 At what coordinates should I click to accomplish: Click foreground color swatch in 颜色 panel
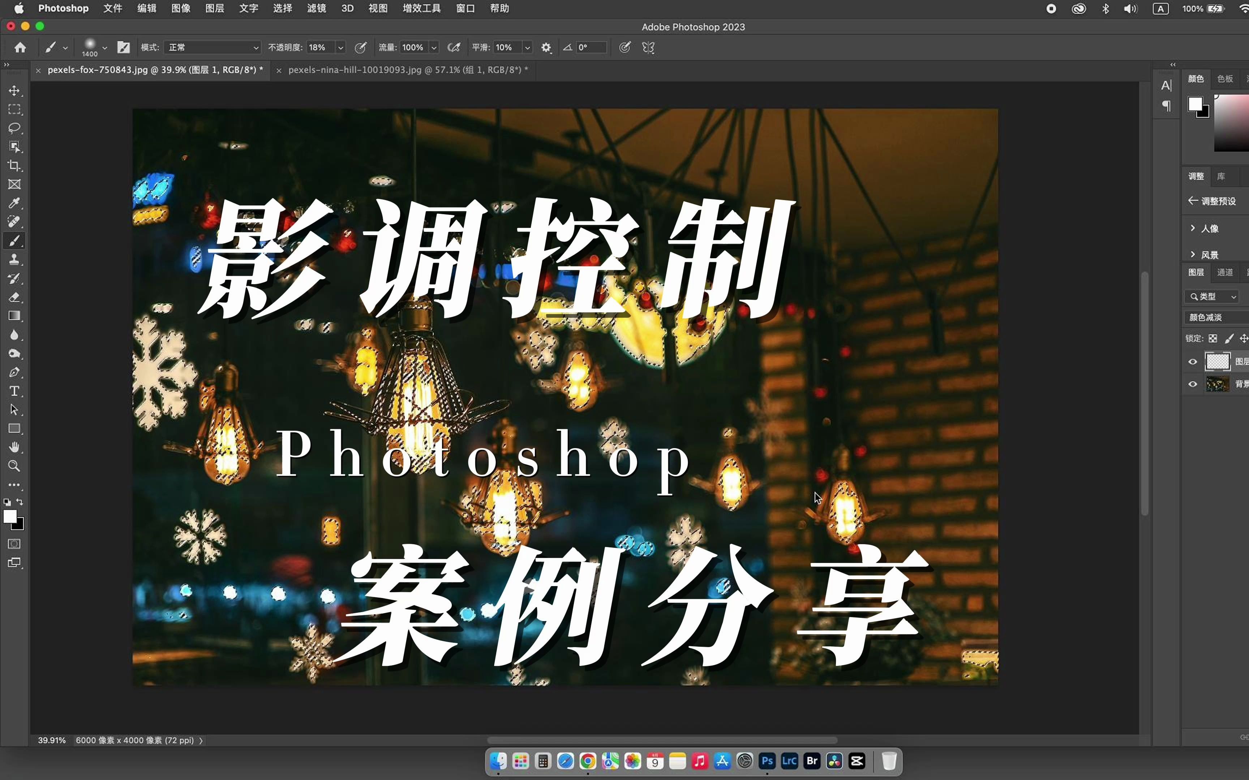[1195, 104]
